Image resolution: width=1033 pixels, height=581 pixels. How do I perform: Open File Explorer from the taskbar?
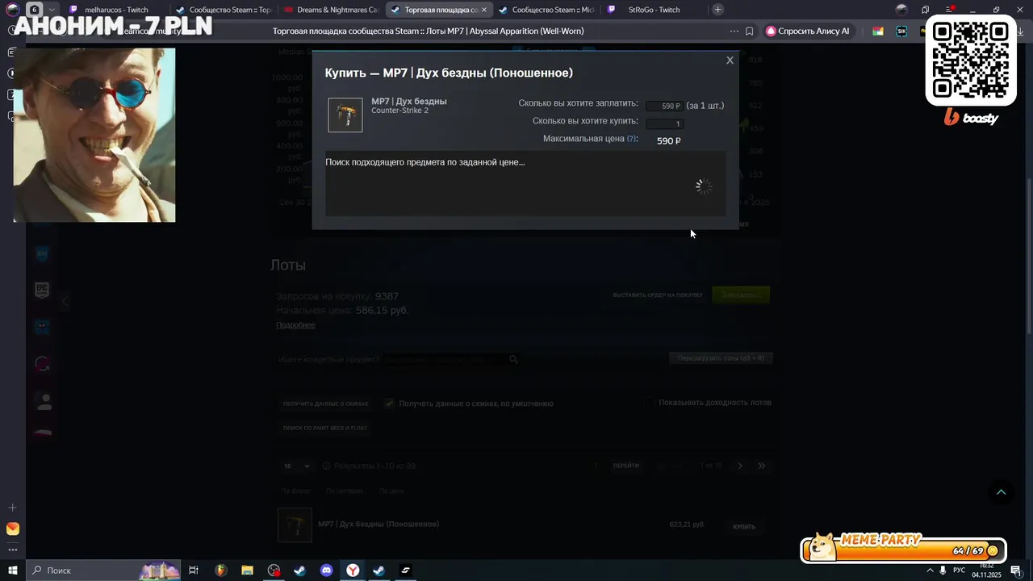[x=247, y=571]
